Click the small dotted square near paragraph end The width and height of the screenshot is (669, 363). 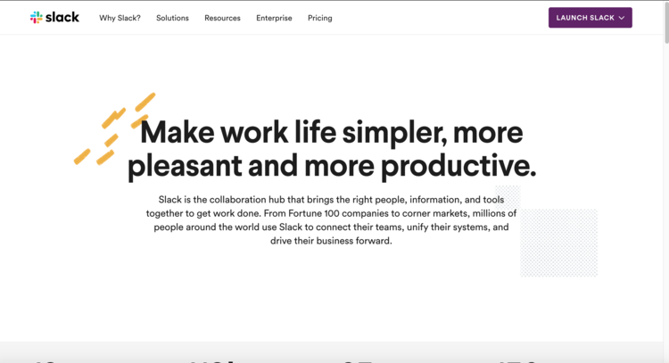coord(508,197)
